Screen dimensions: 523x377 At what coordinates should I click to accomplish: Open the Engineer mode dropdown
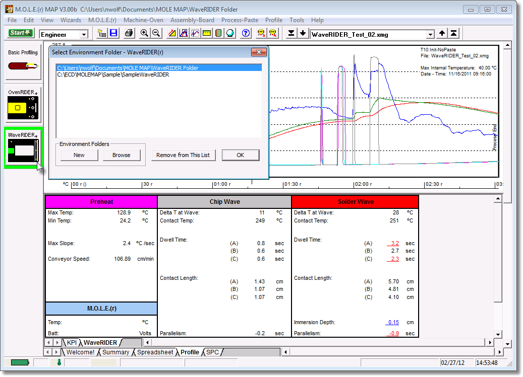[84, 35]
